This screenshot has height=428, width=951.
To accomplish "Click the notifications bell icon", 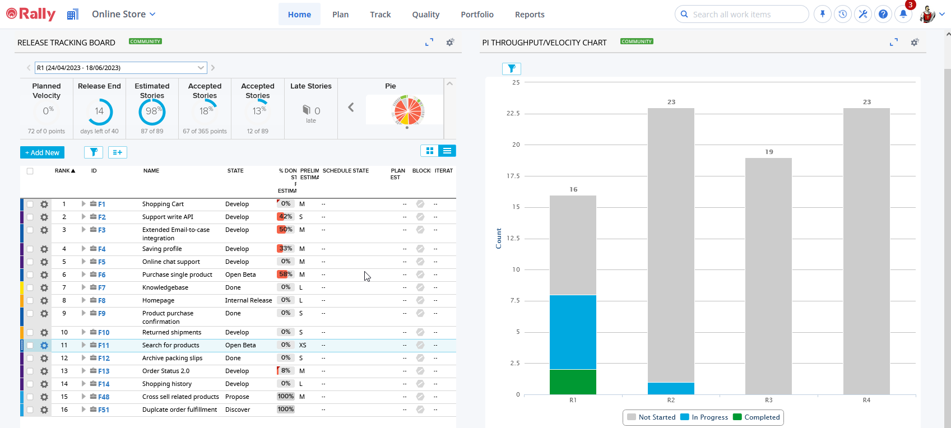I will tap(903, 15).
